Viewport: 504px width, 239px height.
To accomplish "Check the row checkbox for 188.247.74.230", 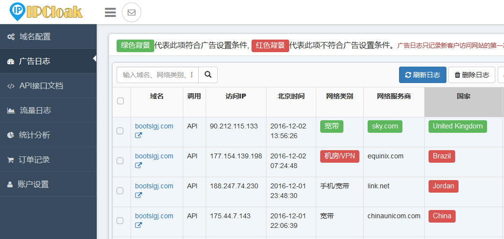I will [120, 191].
